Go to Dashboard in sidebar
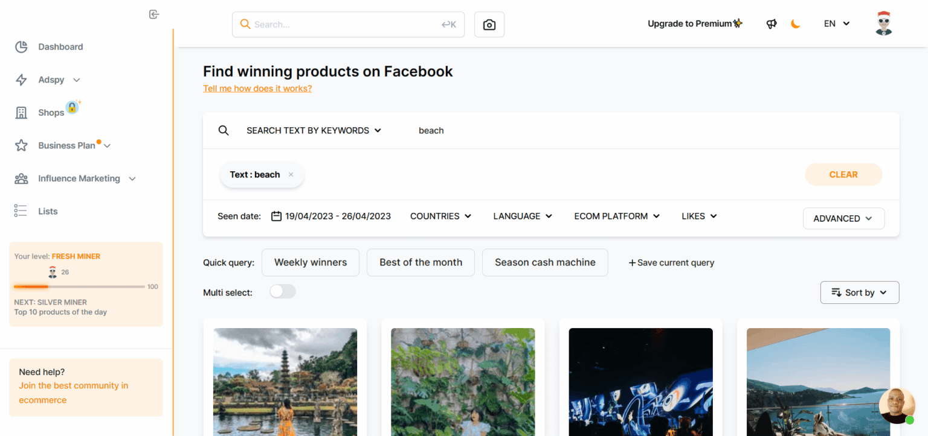The image size is (928, 436). [x=60, y=46]
